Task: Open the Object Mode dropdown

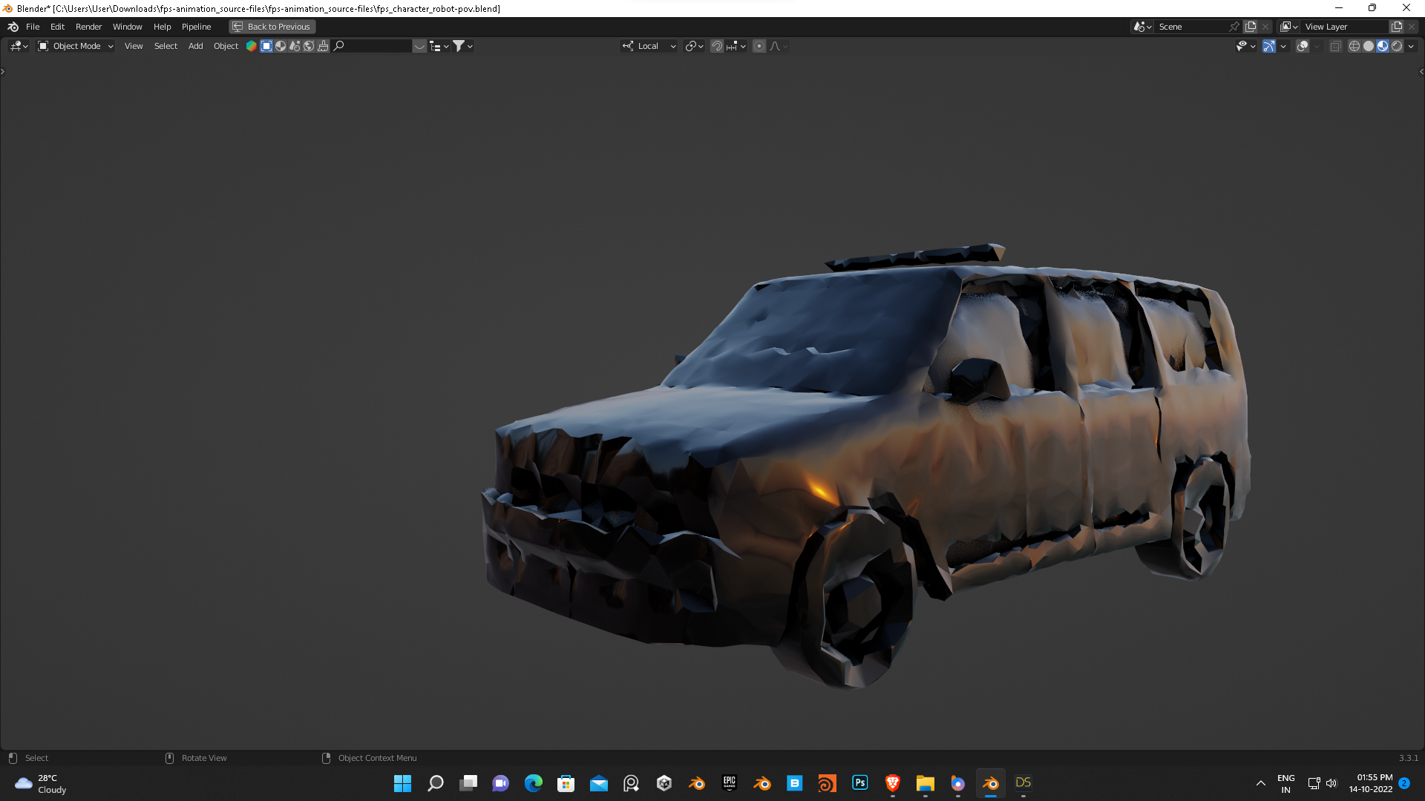Action: pos(74,46)
